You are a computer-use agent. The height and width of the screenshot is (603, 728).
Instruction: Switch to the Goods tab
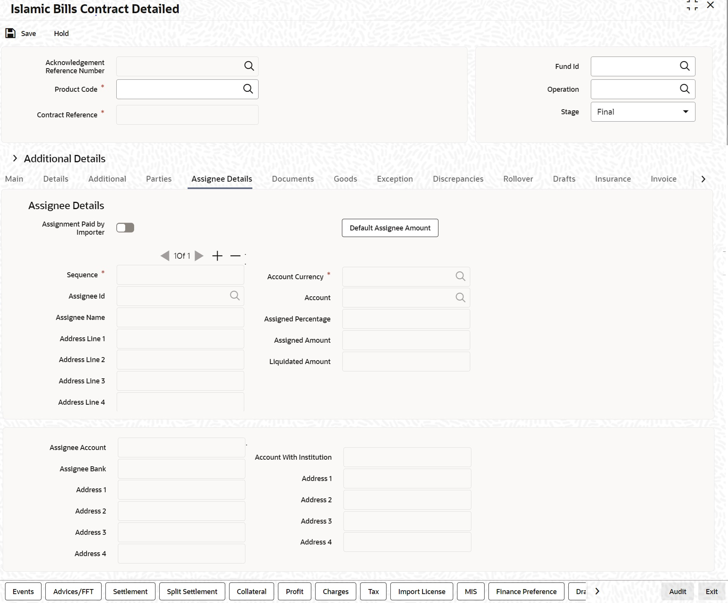[345, 179]
